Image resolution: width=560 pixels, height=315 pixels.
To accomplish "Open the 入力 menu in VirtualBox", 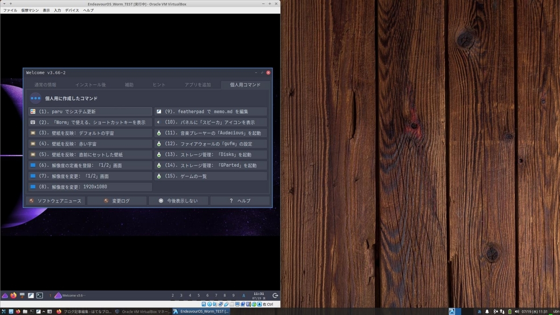I will pos(57,10).
